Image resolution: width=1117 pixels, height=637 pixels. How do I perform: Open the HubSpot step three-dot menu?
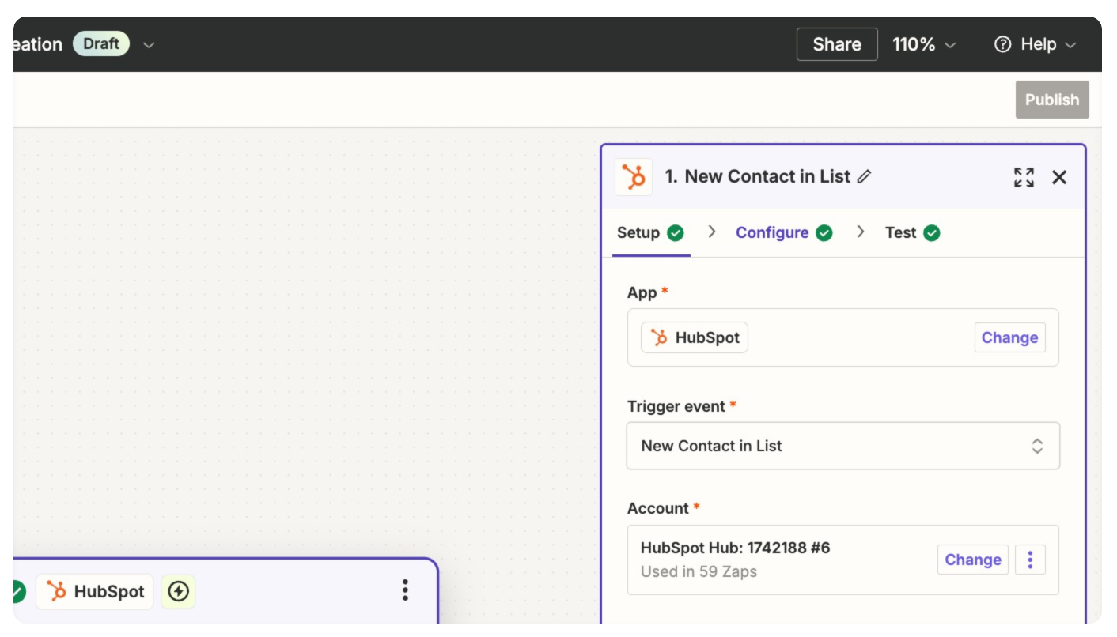pyautogui.click(x=405, y=590)
